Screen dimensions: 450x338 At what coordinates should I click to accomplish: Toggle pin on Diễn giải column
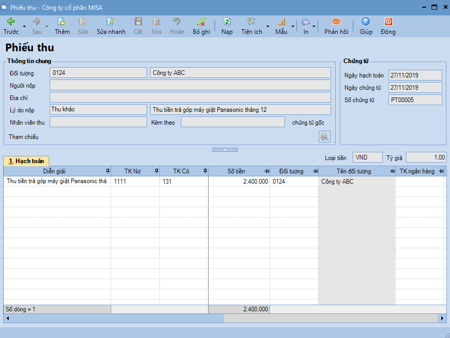[108, 171]
